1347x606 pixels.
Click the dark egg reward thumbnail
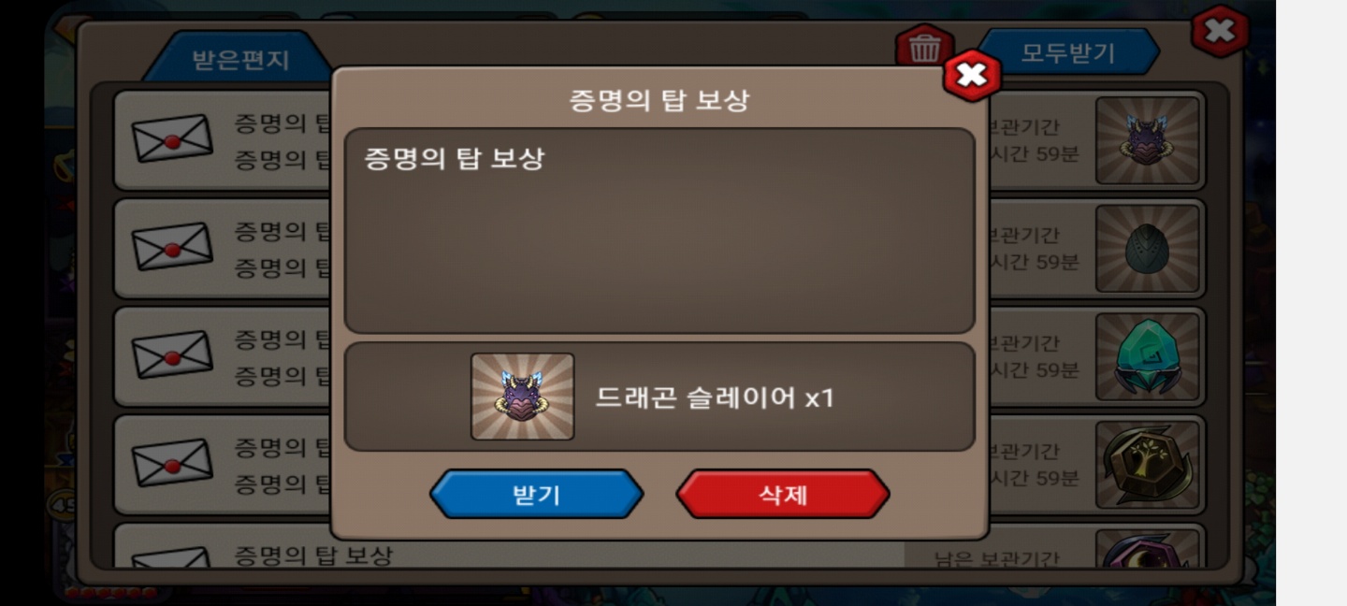click(1148, 249)
